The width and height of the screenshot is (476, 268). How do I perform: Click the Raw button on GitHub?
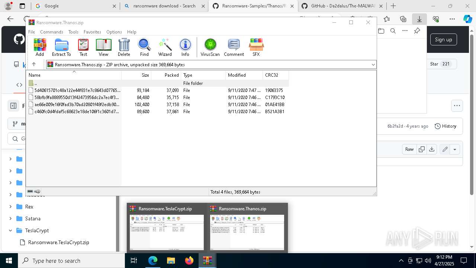click(409, 149)
